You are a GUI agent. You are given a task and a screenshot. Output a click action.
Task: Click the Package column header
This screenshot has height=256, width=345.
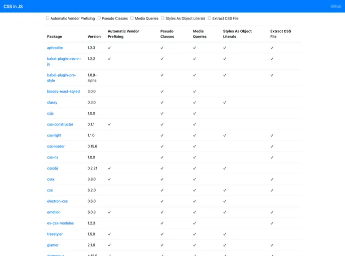point(54,36)
